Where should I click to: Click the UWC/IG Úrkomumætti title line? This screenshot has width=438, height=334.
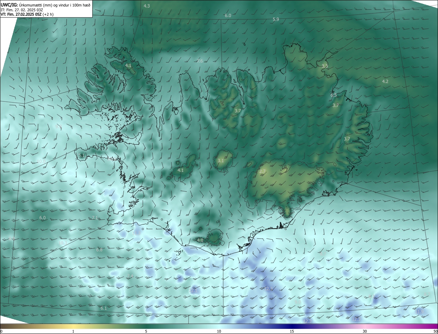46,5
